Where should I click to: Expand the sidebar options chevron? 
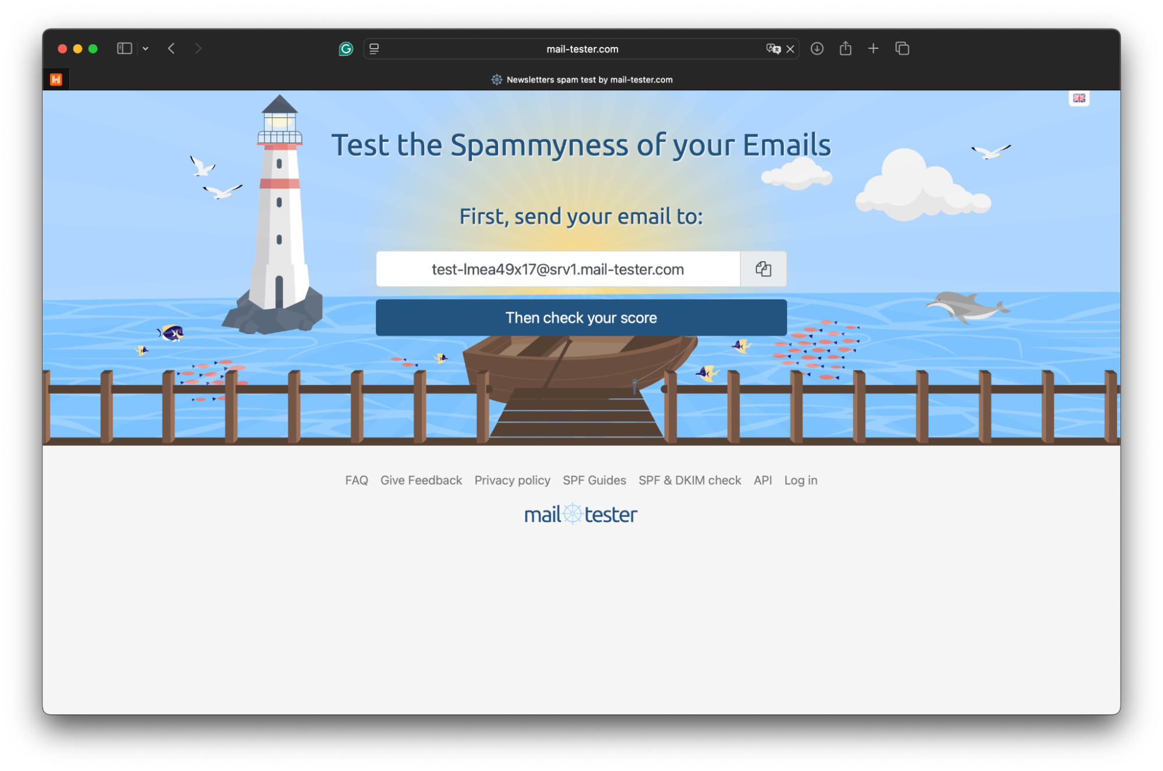pos(145,48)
